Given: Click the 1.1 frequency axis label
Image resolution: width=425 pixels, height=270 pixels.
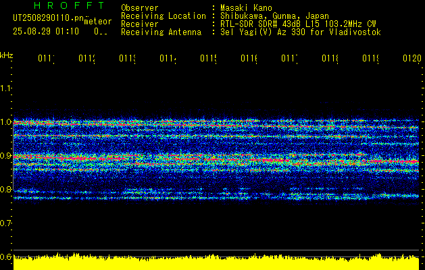Looking at the screenshot, I should pos(5,88).
